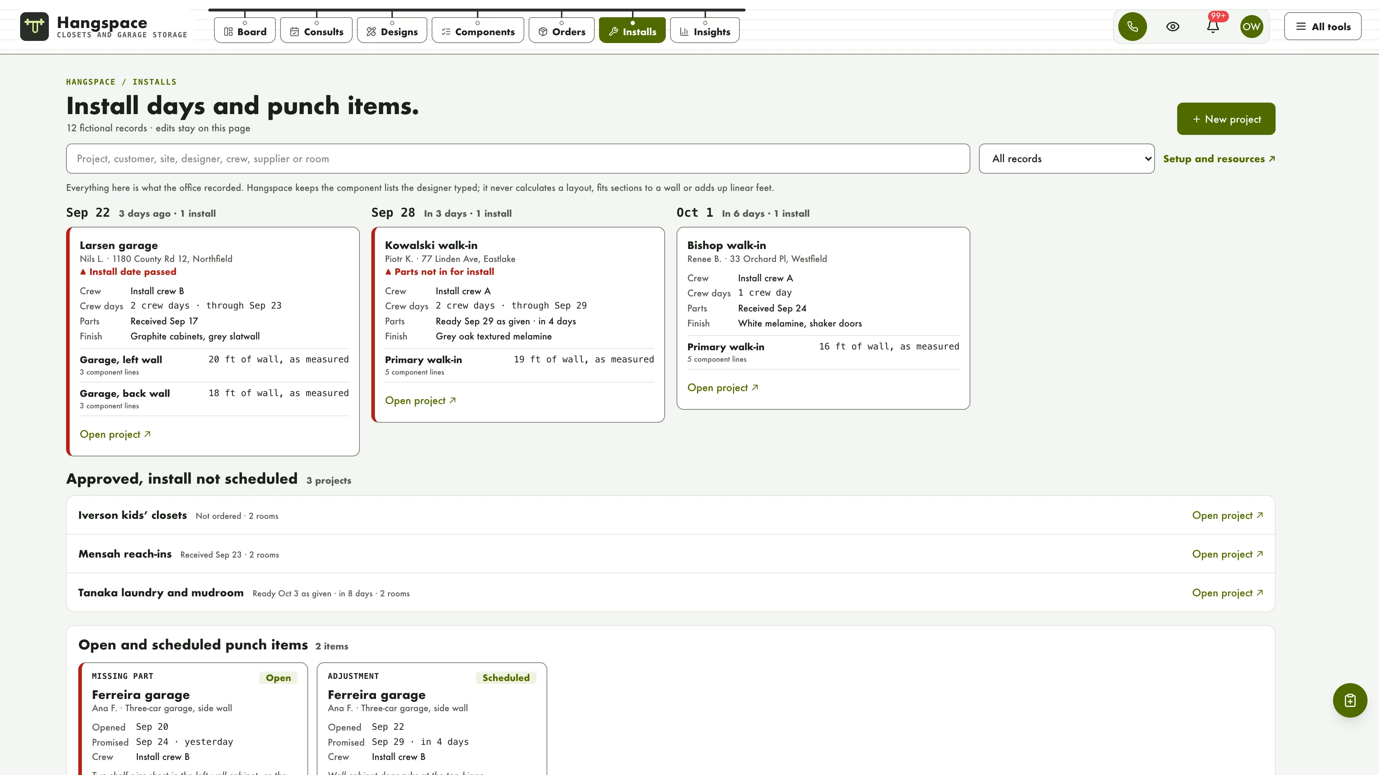This screenshot has width=1379, height=775.
Task: Click the Bishop walk-in card title
Action: point(726,245)
